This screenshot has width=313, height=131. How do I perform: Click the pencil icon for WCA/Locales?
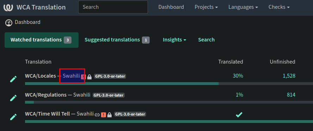pyautogui.click(x=13, y=79)
